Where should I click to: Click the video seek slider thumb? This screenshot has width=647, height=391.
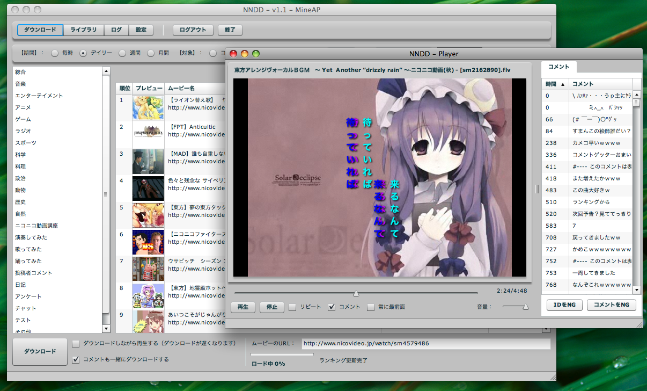pos(356,293)
